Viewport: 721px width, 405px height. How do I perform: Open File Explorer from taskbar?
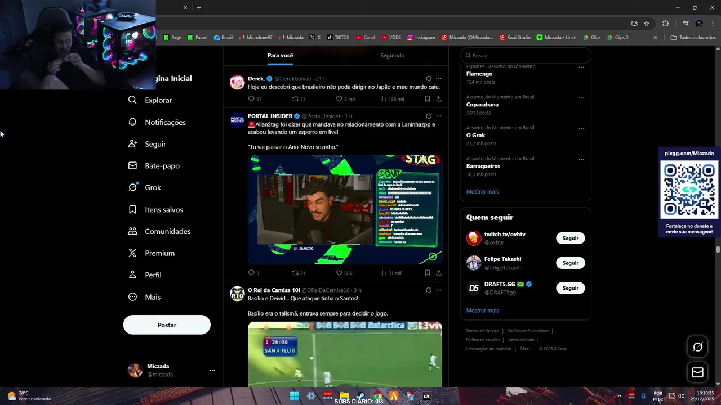(344, 397)
